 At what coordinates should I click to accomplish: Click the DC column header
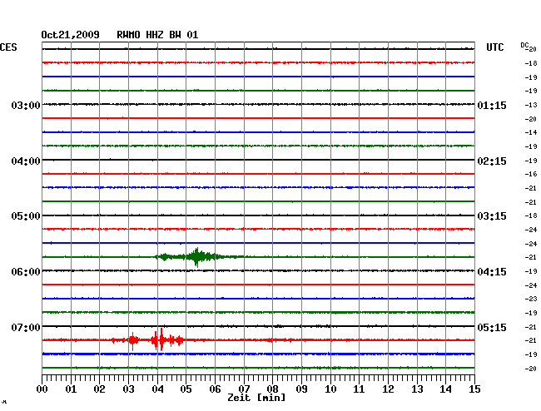[524, 45]
